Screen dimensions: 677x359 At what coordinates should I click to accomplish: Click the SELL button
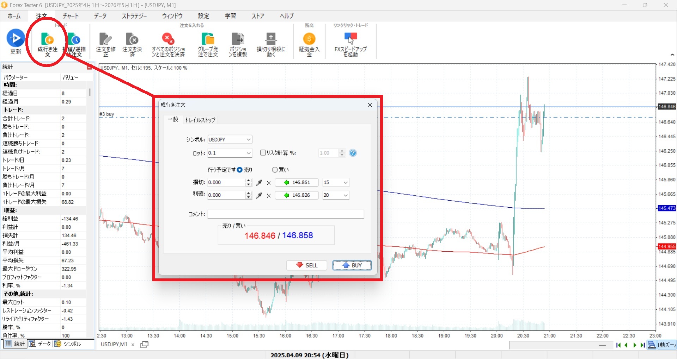[306, 265]
